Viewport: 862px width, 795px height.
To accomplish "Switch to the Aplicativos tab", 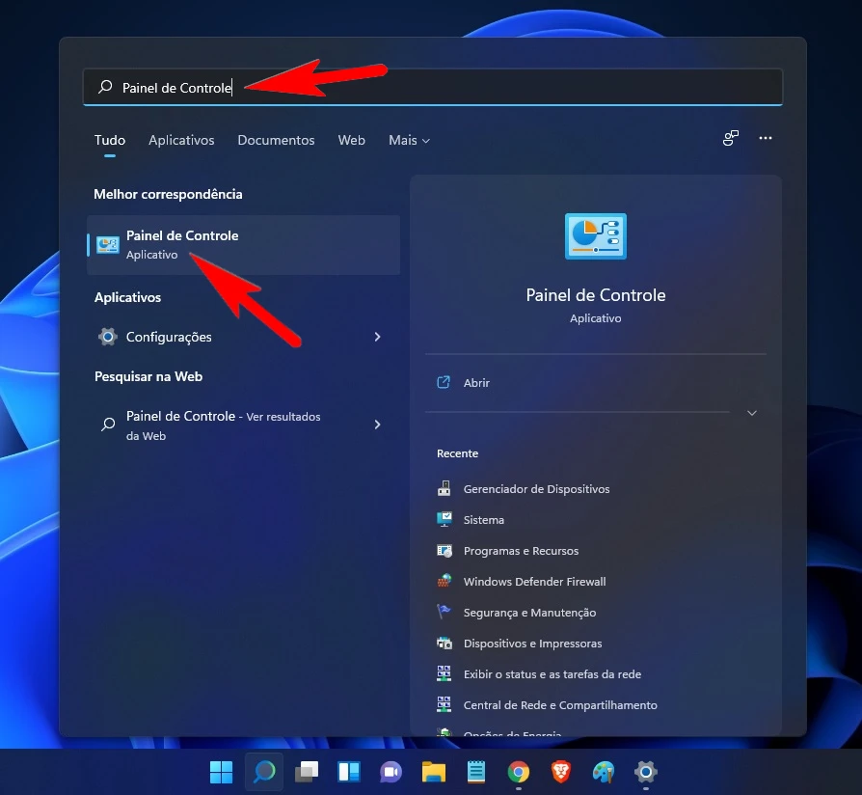I will tap(181, 140).
